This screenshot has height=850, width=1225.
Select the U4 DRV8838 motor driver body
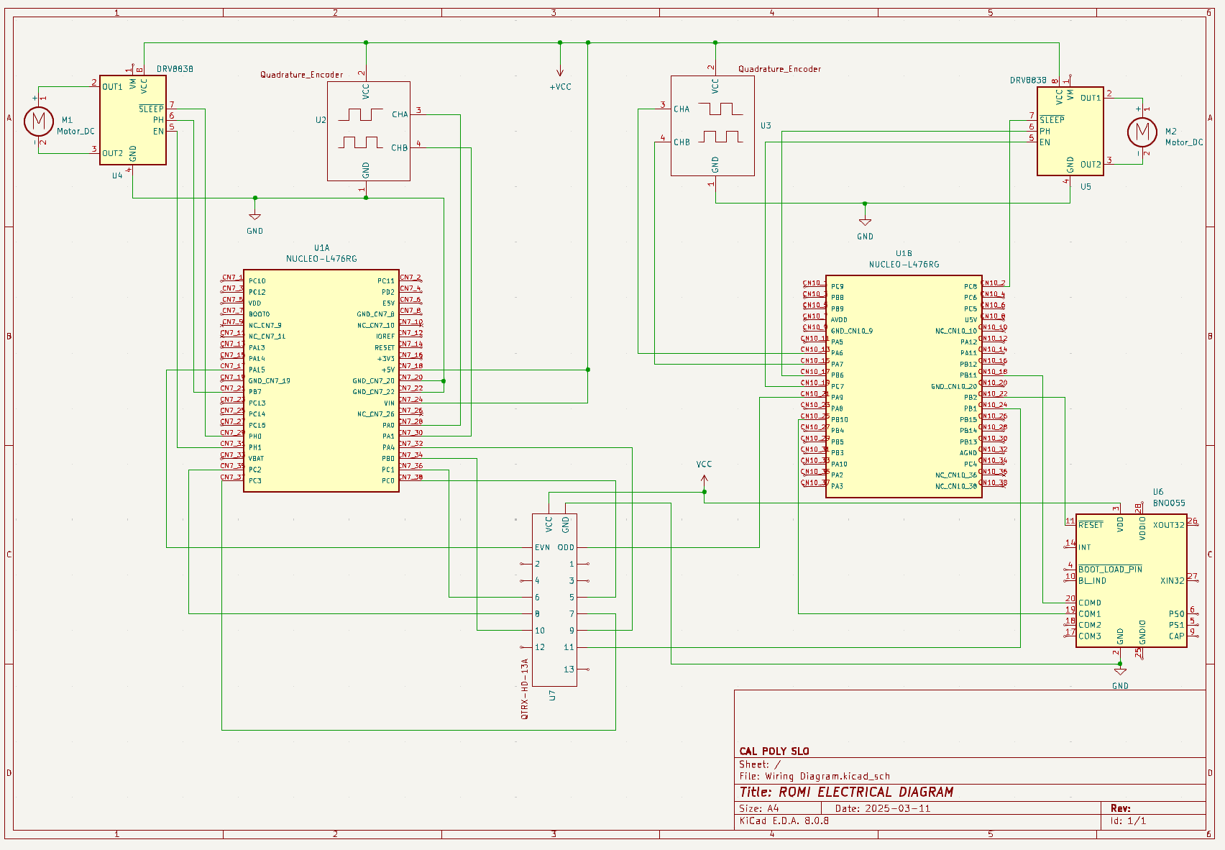point(133,120)
